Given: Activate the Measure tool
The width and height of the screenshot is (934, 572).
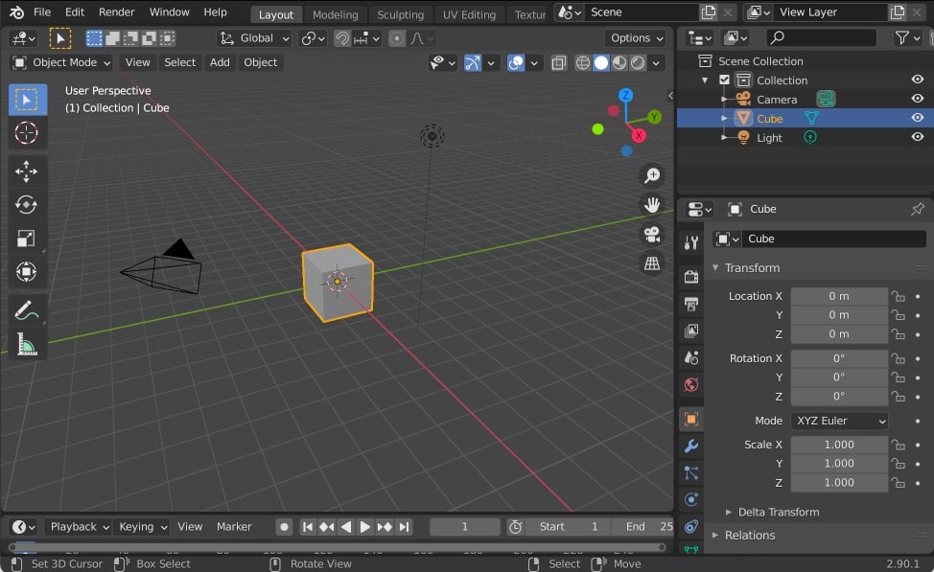Looking at the screenshot, I should click(27, 341).
